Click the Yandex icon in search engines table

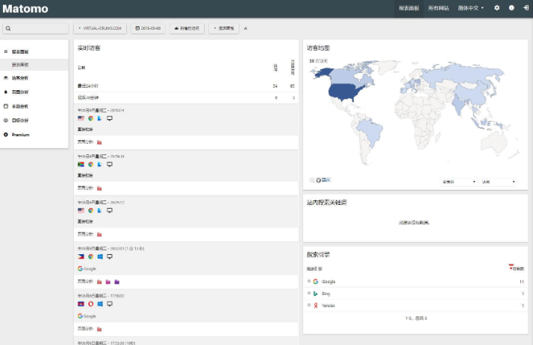(316, 306)
